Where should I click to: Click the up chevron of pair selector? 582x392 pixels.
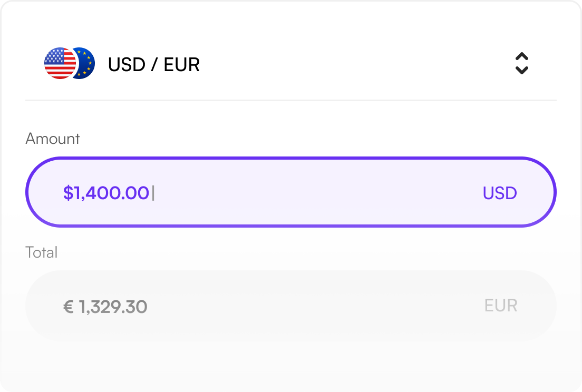521,57
